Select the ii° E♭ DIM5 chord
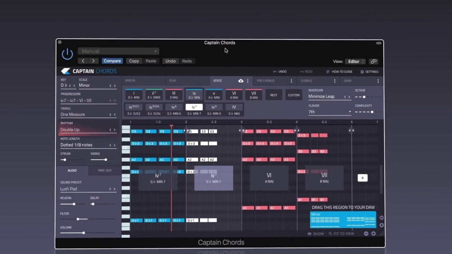Screen dimensions: 452x254 coord(154,95)
